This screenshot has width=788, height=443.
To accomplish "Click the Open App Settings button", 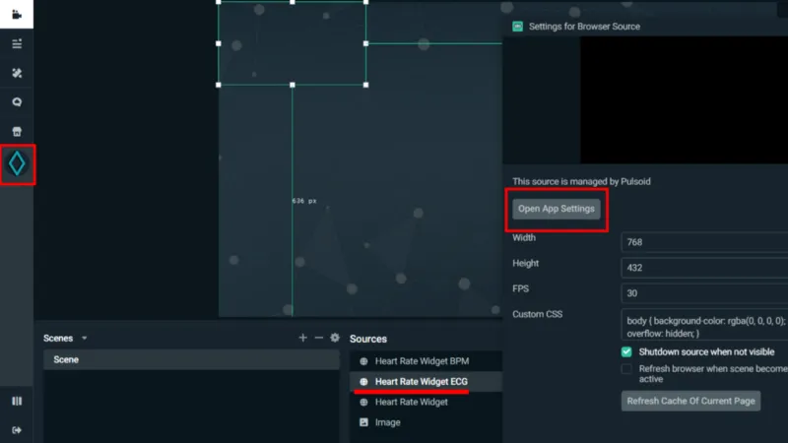I will click(557, 209).
